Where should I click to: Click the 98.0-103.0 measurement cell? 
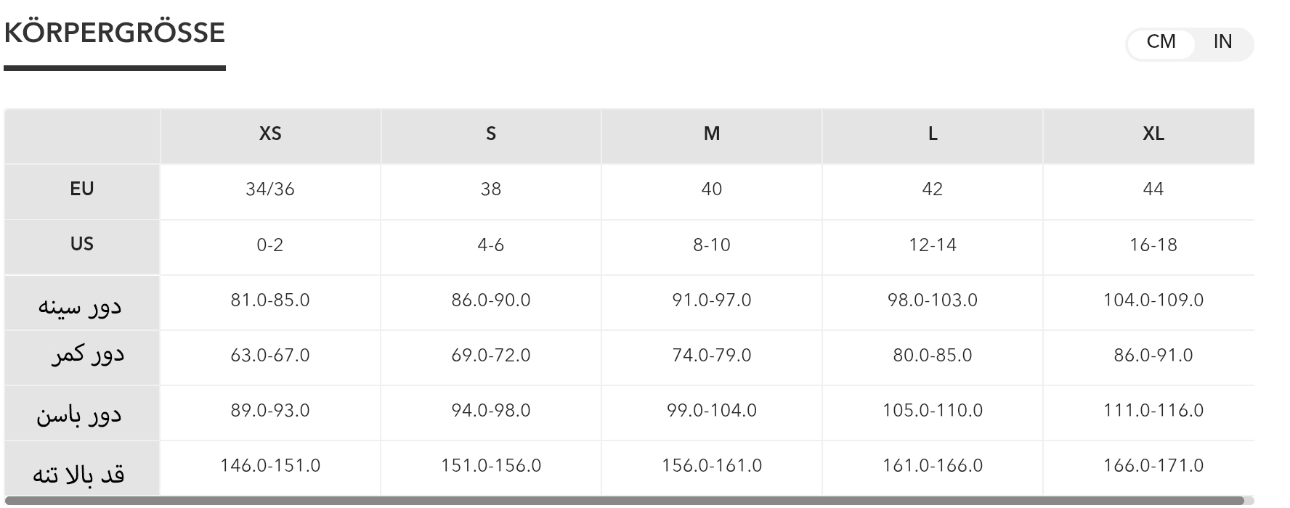point(933,300)
